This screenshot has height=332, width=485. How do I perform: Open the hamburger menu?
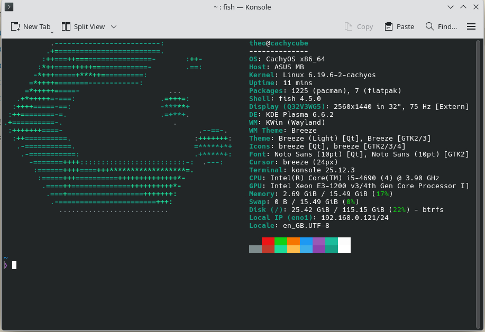[471, 26]
